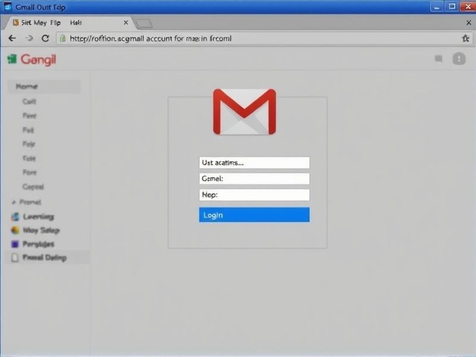Click the orange icon beside 'May Salep'
This screenshot has width=476, height=357.
click(15, 230)
